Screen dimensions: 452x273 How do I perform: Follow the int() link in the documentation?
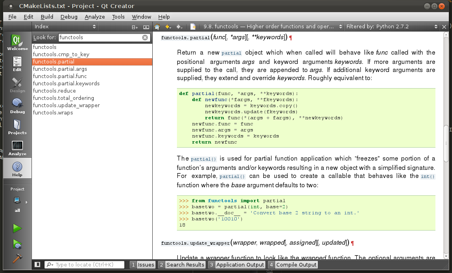coord(427,176)
